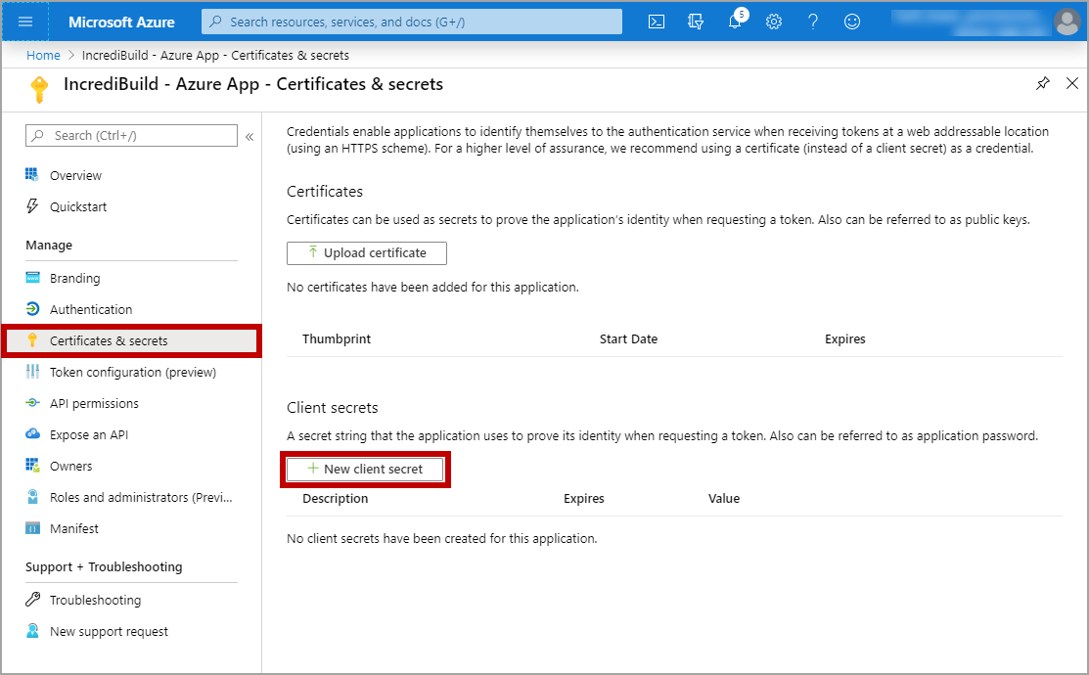Click the 'Certificates' section heading
This screenshot has height=675, width=1089.
coord(325,192)
